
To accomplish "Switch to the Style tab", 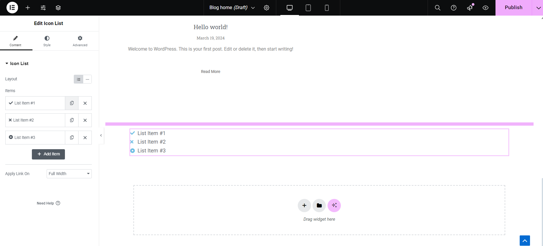I will tap(47, 41).
